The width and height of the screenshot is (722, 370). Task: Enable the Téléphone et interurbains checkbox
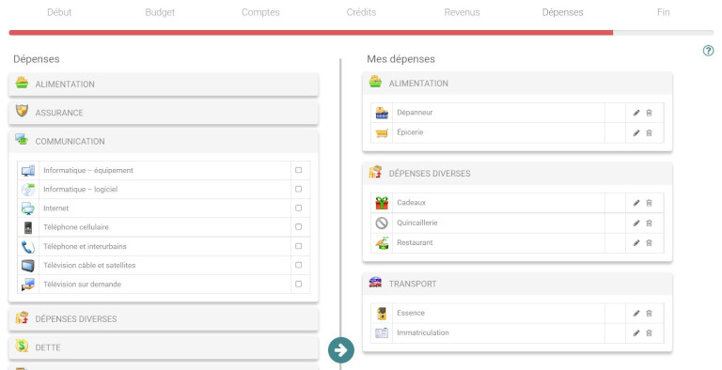point(298,246)
